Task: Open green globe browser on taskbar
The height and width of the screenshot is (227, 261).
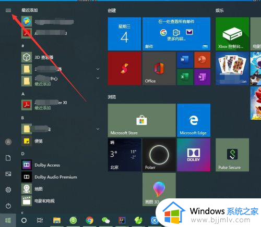Action: pyautogui.click(x=73, y=220)
